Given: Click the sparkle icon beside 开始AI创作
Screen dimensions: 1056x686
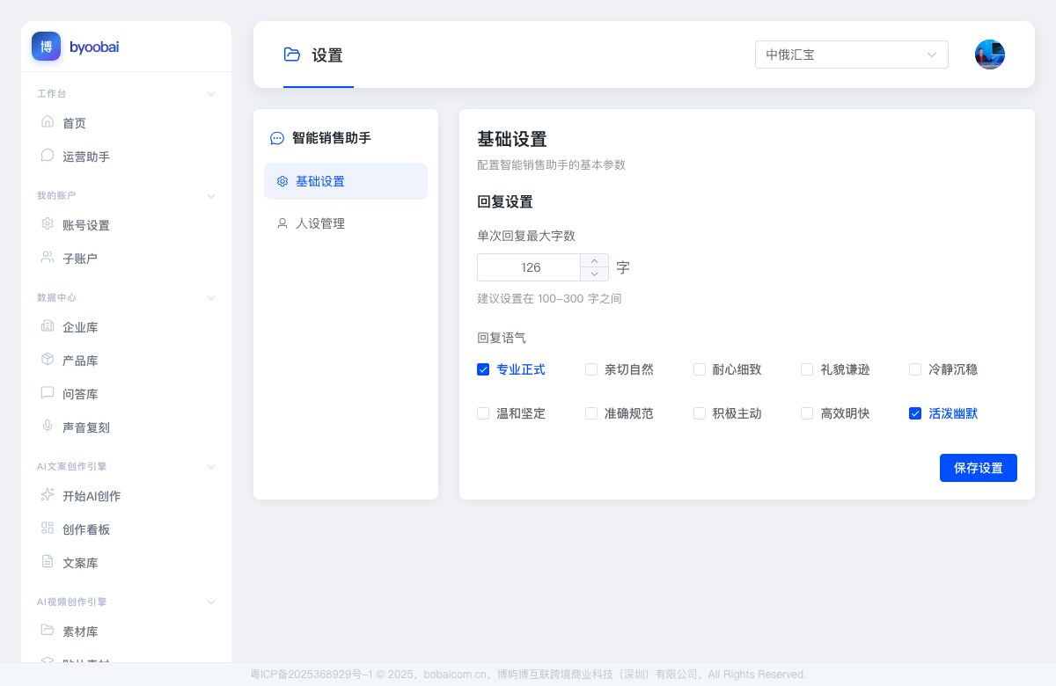Looking at the screenshot, I should 48,495.
